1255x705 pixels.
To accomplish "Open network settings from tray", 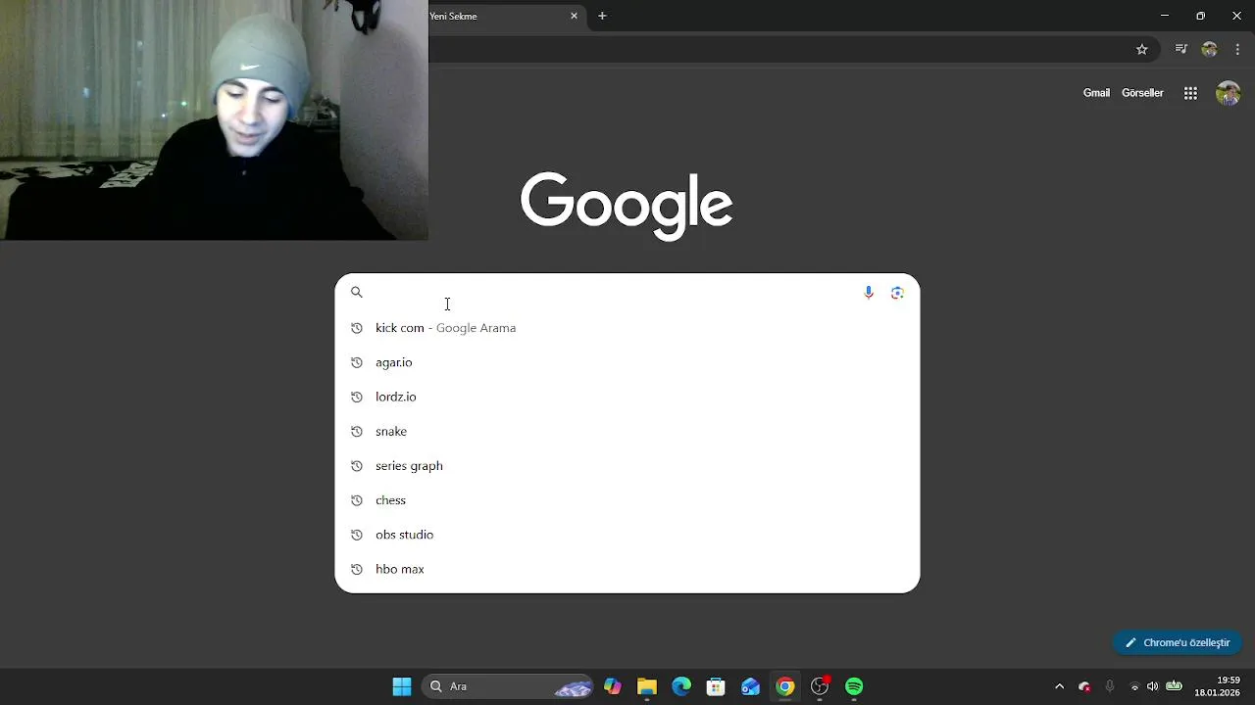I will tap(1134, 686).
